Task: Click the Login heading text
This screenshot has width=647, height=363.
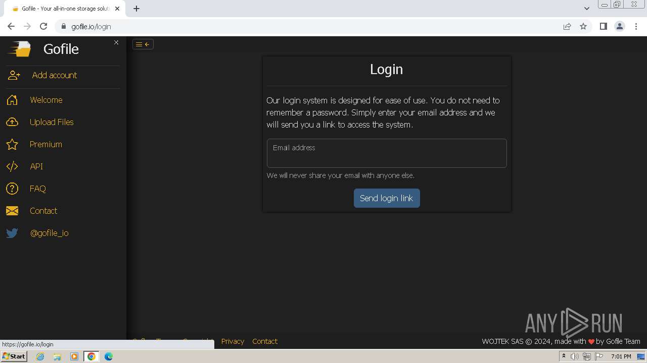Action: (x=387, y=69)
